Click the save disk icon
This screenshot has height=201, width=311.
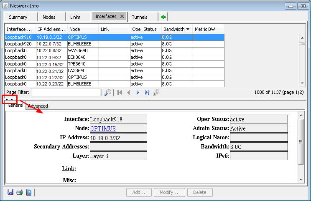click(x=10, y=192)
